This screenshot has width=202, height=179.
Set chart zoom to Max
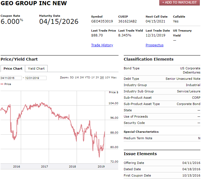[x=114, y=78]
